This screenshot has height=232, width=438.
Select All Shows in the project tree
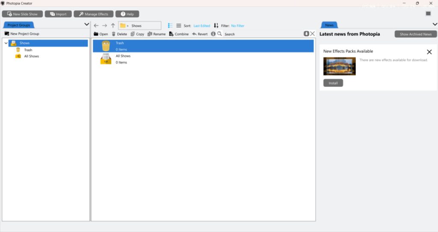[31, 56]
